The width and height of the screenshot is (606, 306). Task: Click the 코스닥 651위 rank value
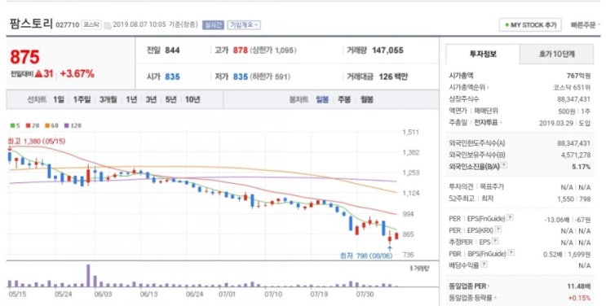[572, 87]
